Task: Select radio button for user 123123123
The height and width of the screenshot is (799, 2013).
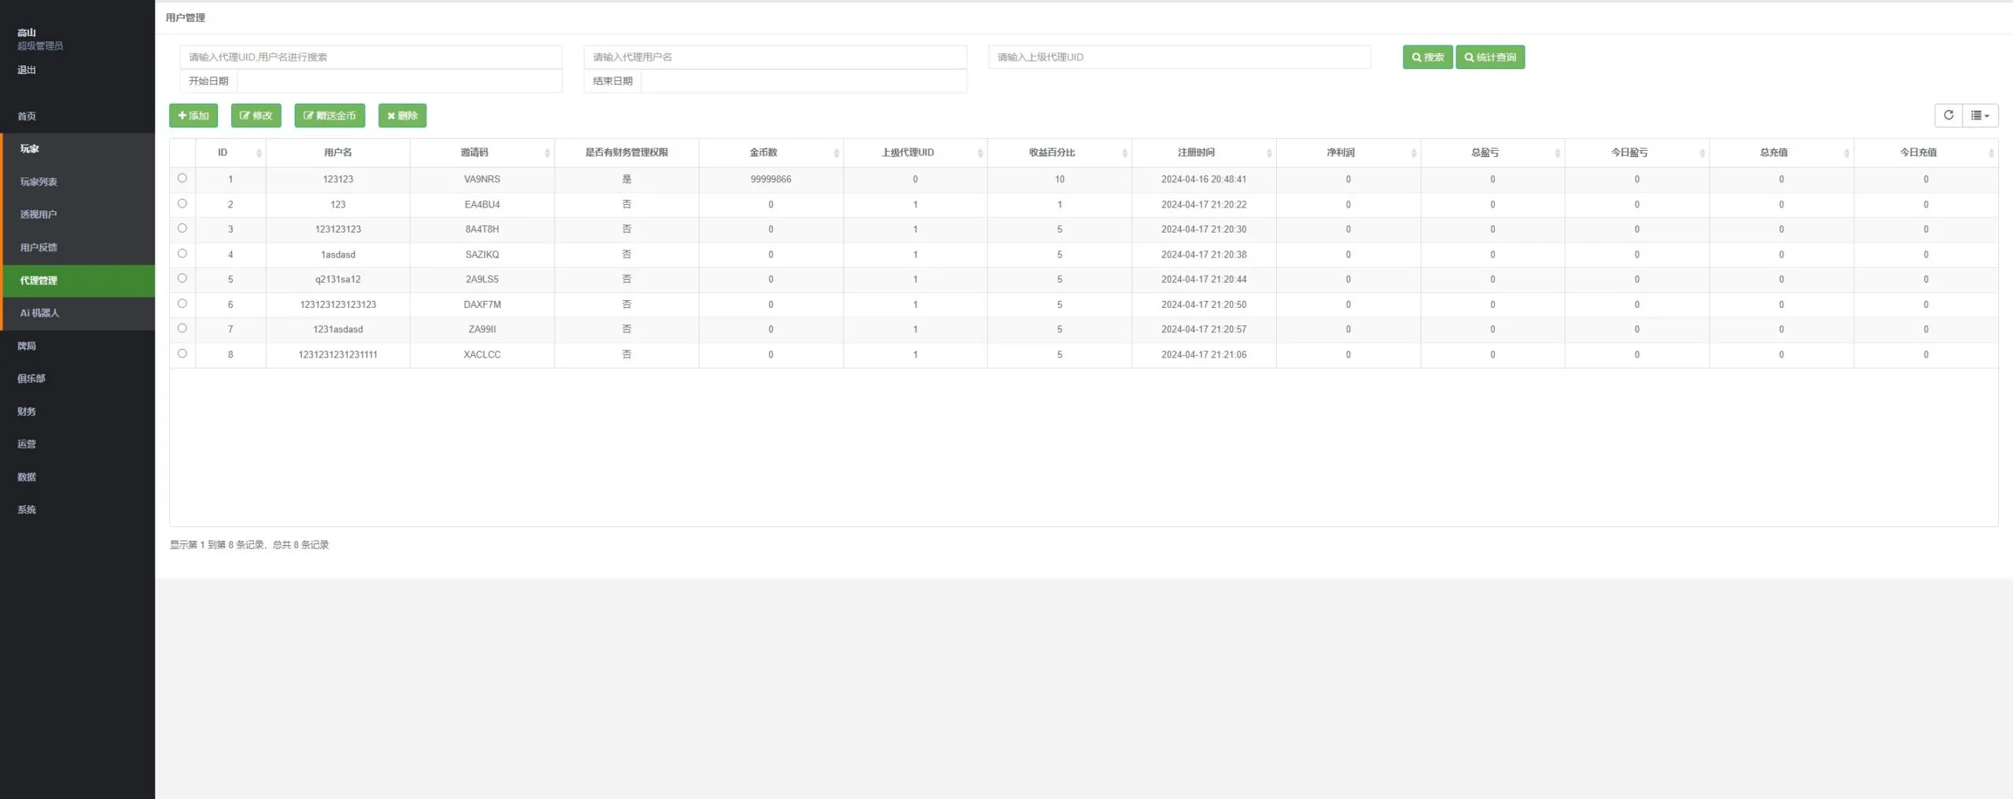Action: 182,229
